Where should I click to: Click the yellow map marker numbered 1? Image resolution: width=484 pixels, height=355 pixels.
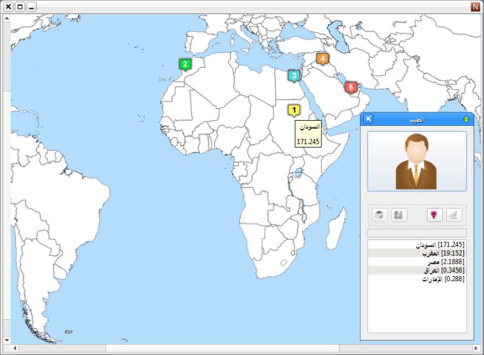coord(294,110)
